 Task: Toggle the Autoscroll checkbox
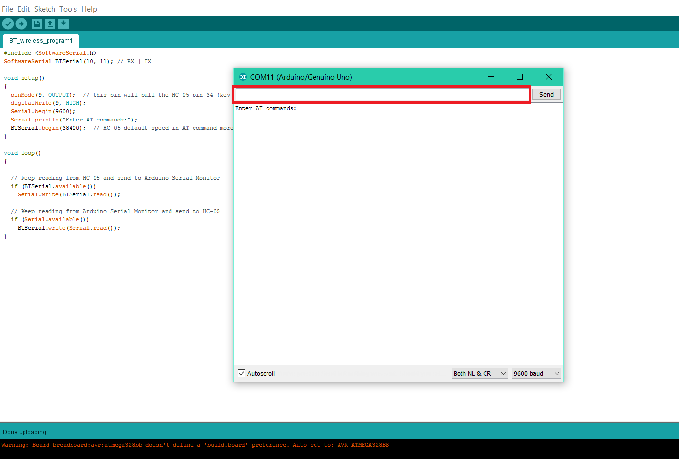[x=242, y=373]
